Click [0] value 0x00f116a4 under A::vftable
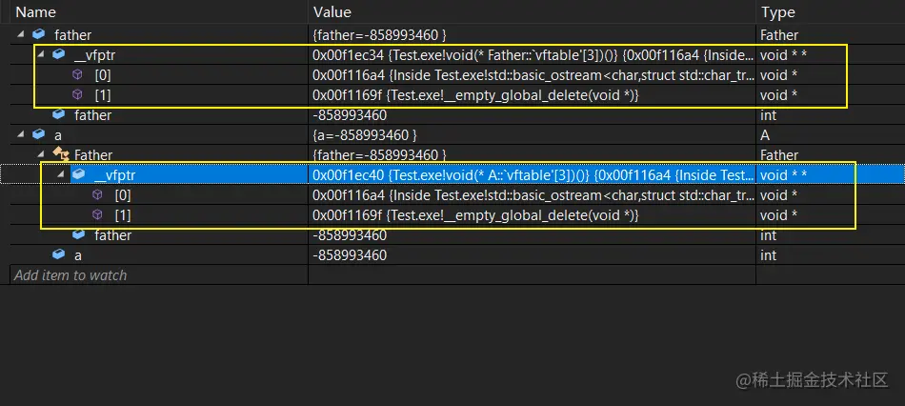Screen dimensions: 905x406 533,195
